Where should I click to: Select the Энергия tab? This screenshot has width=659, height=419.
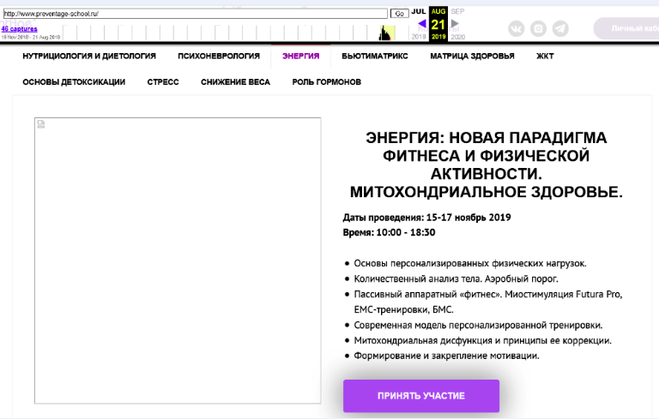pos(300,57)
